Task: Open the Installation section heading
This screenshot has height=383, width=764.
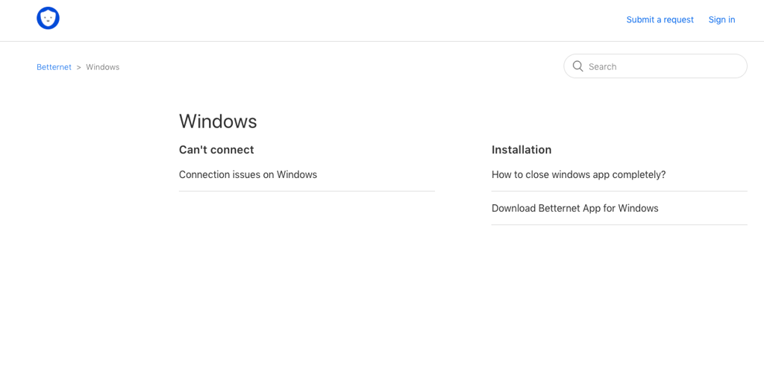Action: 522,150
